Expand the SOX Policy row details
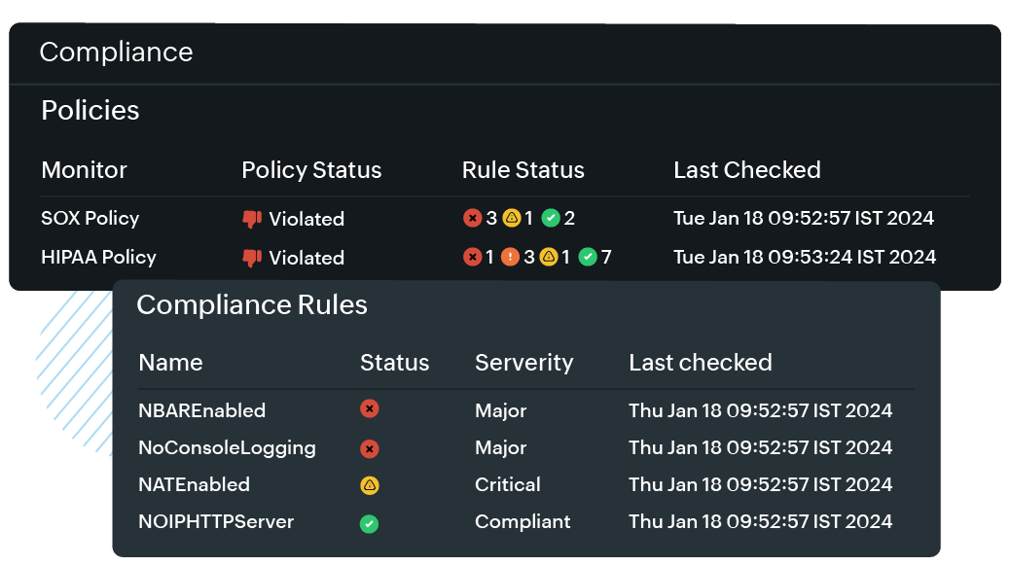This screenshot has height=566, width=1010. [x=90, y=218]
